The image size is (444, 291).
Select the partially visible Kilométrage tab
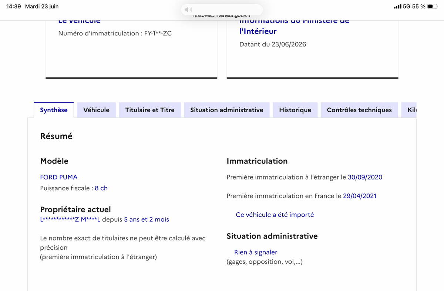[409, 110]
